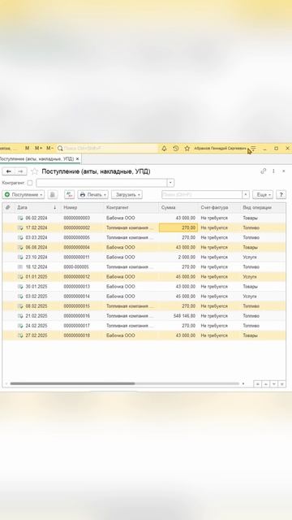This screenshot has width=292, height=520.
Task: Select the sum cell 2 000,00
Action: 187,257
